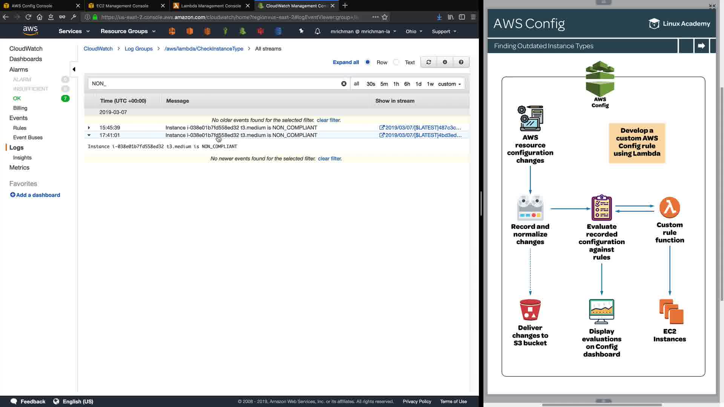Expand the 15:45:39 log event row

pyautogui.click(x=89, y=128)
